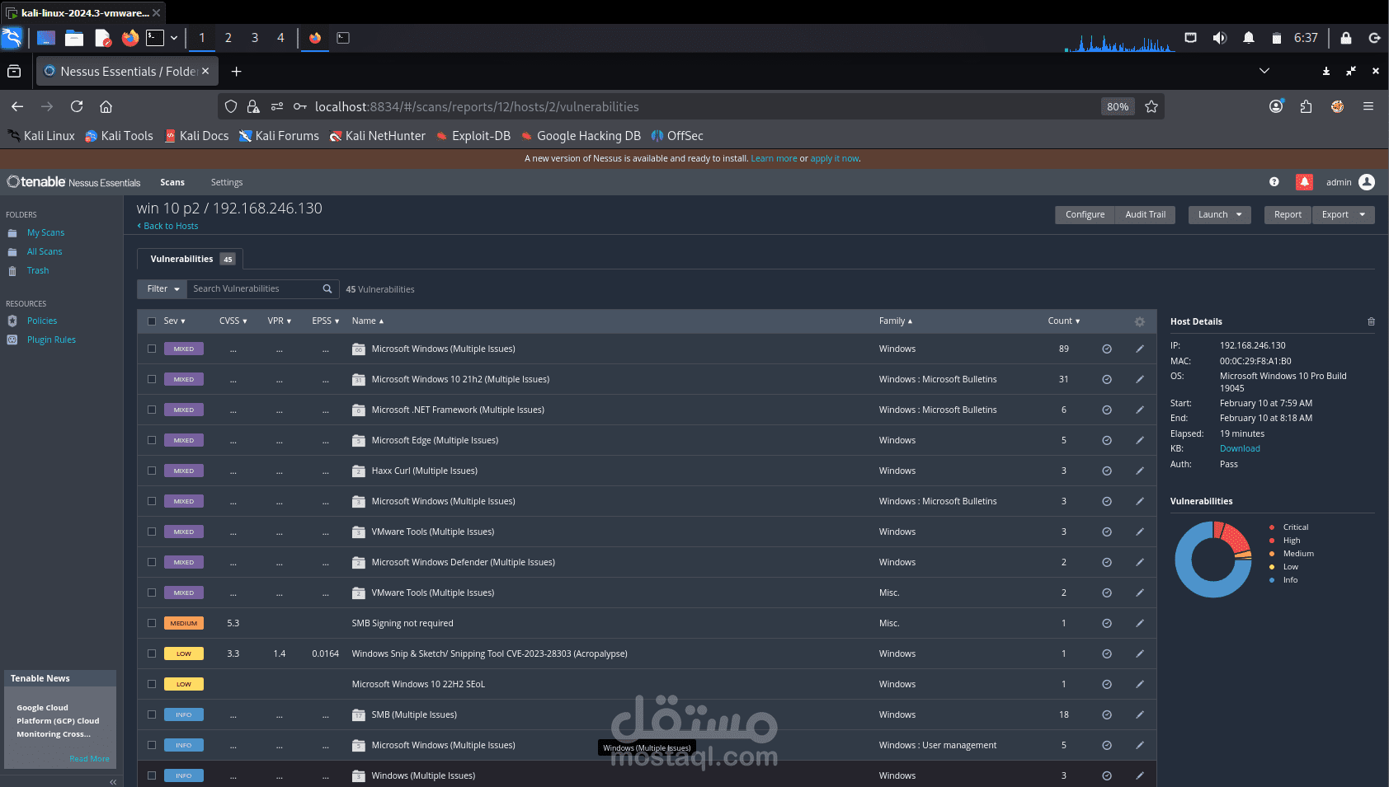Open the Trash folder in sidebar

(x=37, y=270)
